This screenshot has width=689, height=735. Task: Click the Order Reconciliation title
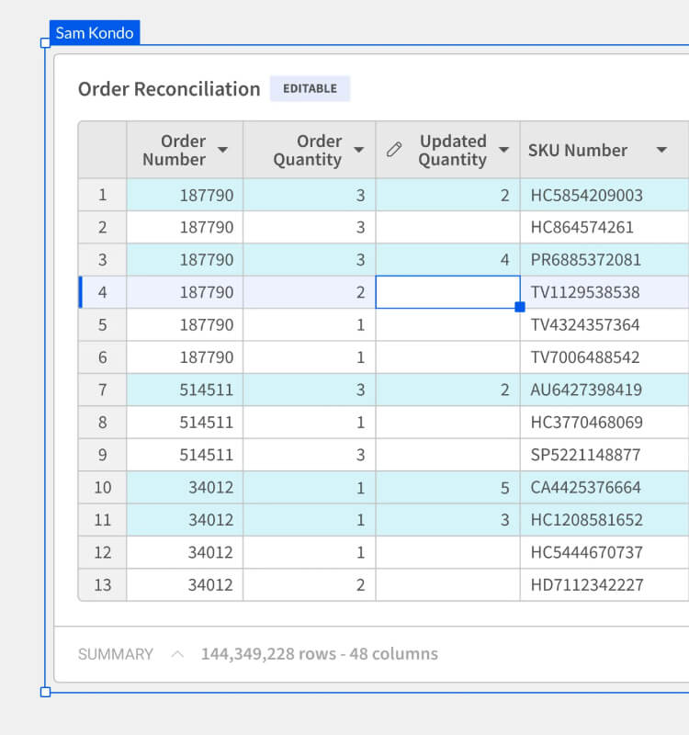pyautogui.click(x=169, y=89)
